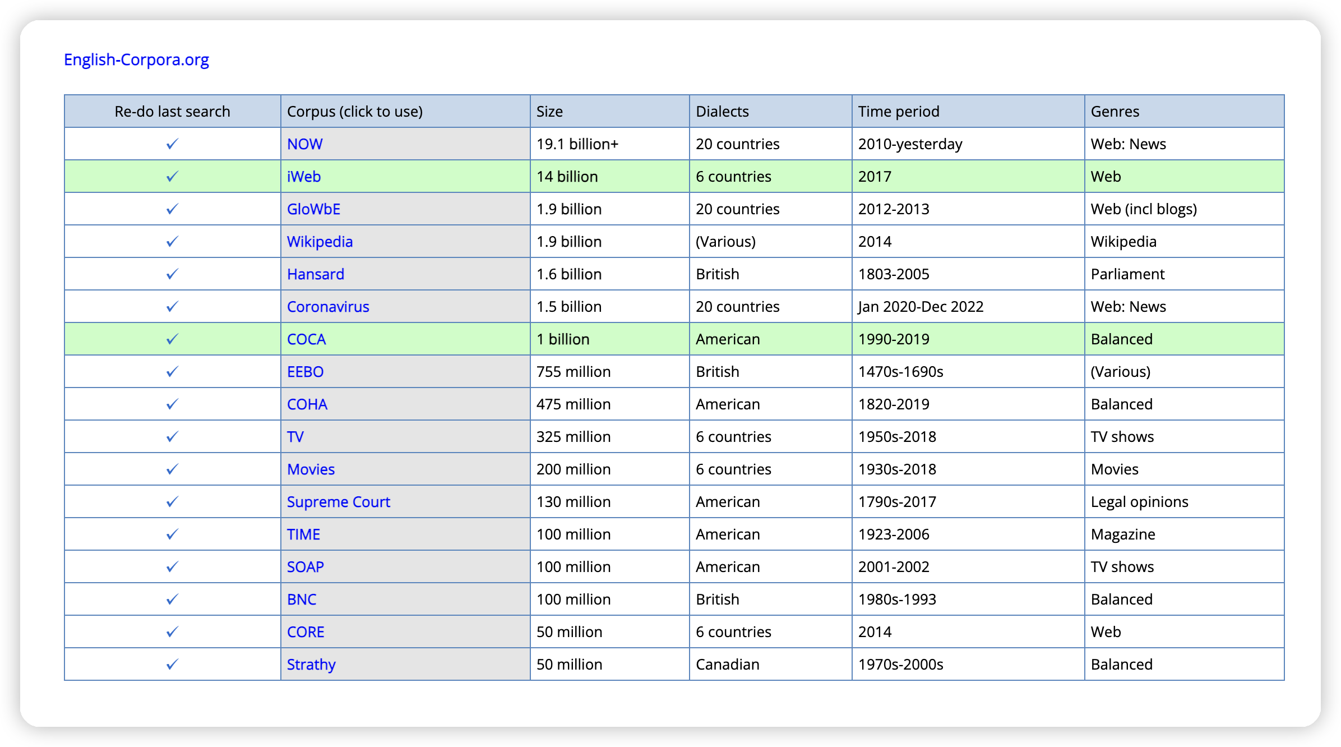Open the Hansard corpus

(316, 274)
